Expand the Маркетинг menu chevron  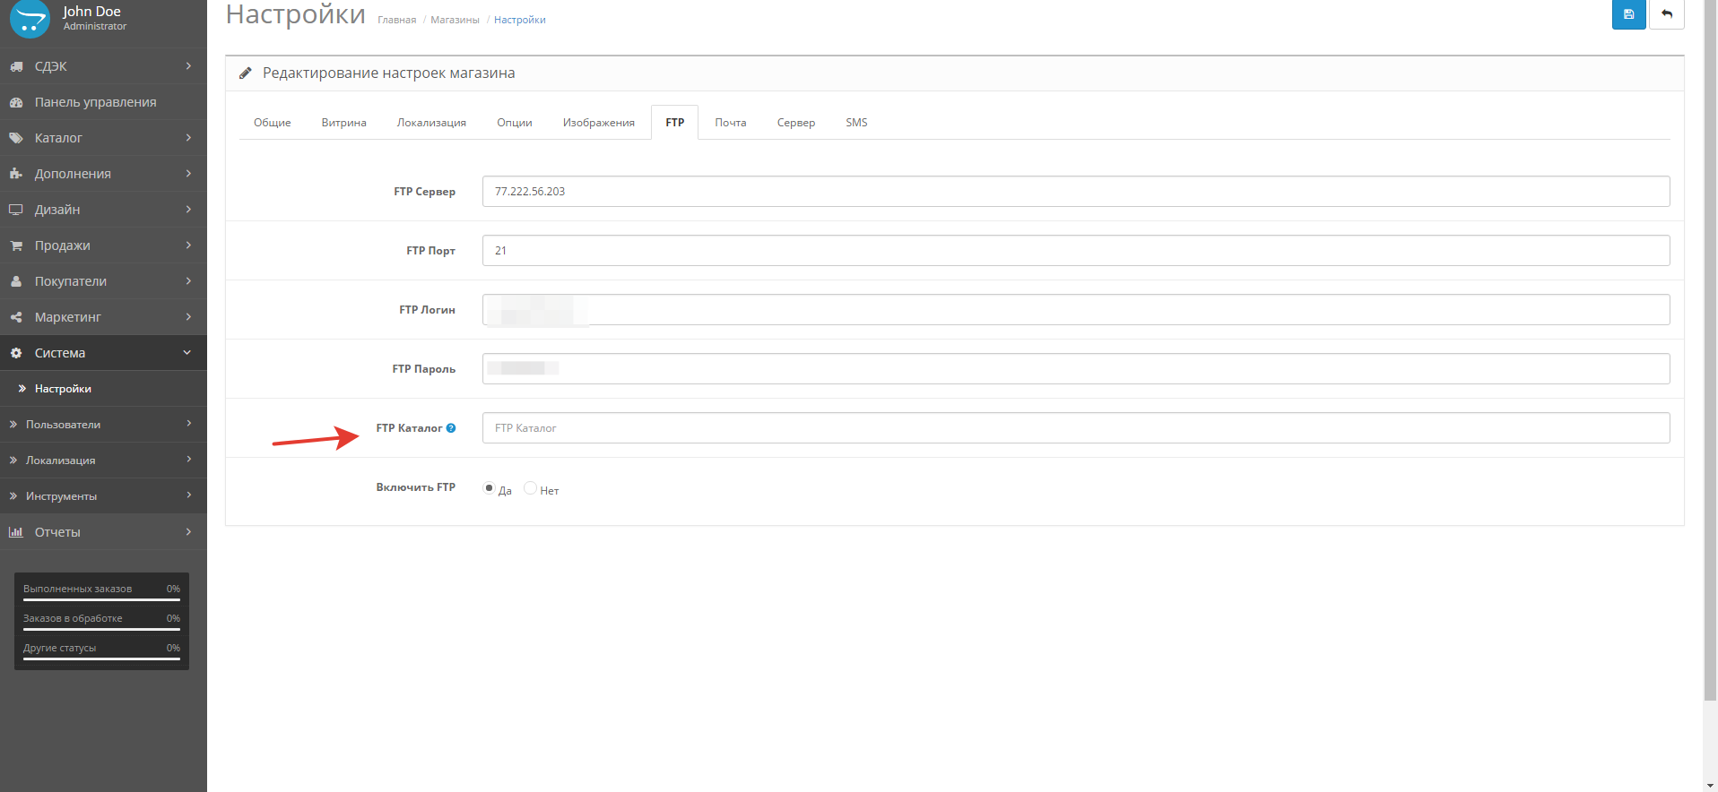click(188, 317)
